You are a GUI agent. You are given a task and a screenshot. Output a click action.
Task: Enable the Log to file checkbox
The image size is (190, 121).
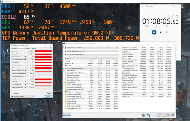coord(12,93)
